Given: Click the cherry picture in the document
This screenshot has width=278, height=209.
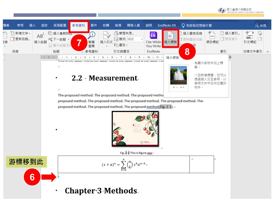Looking at the screenshot, I should coord(135,129).
